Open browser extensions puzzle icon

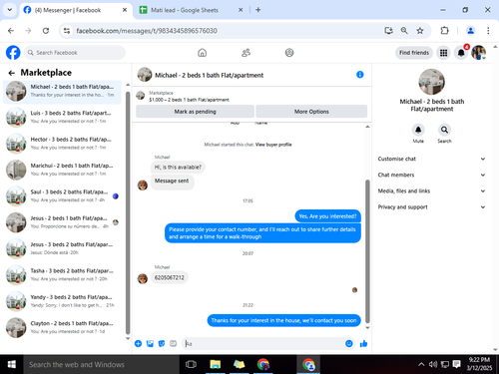[x=444, y=31]
